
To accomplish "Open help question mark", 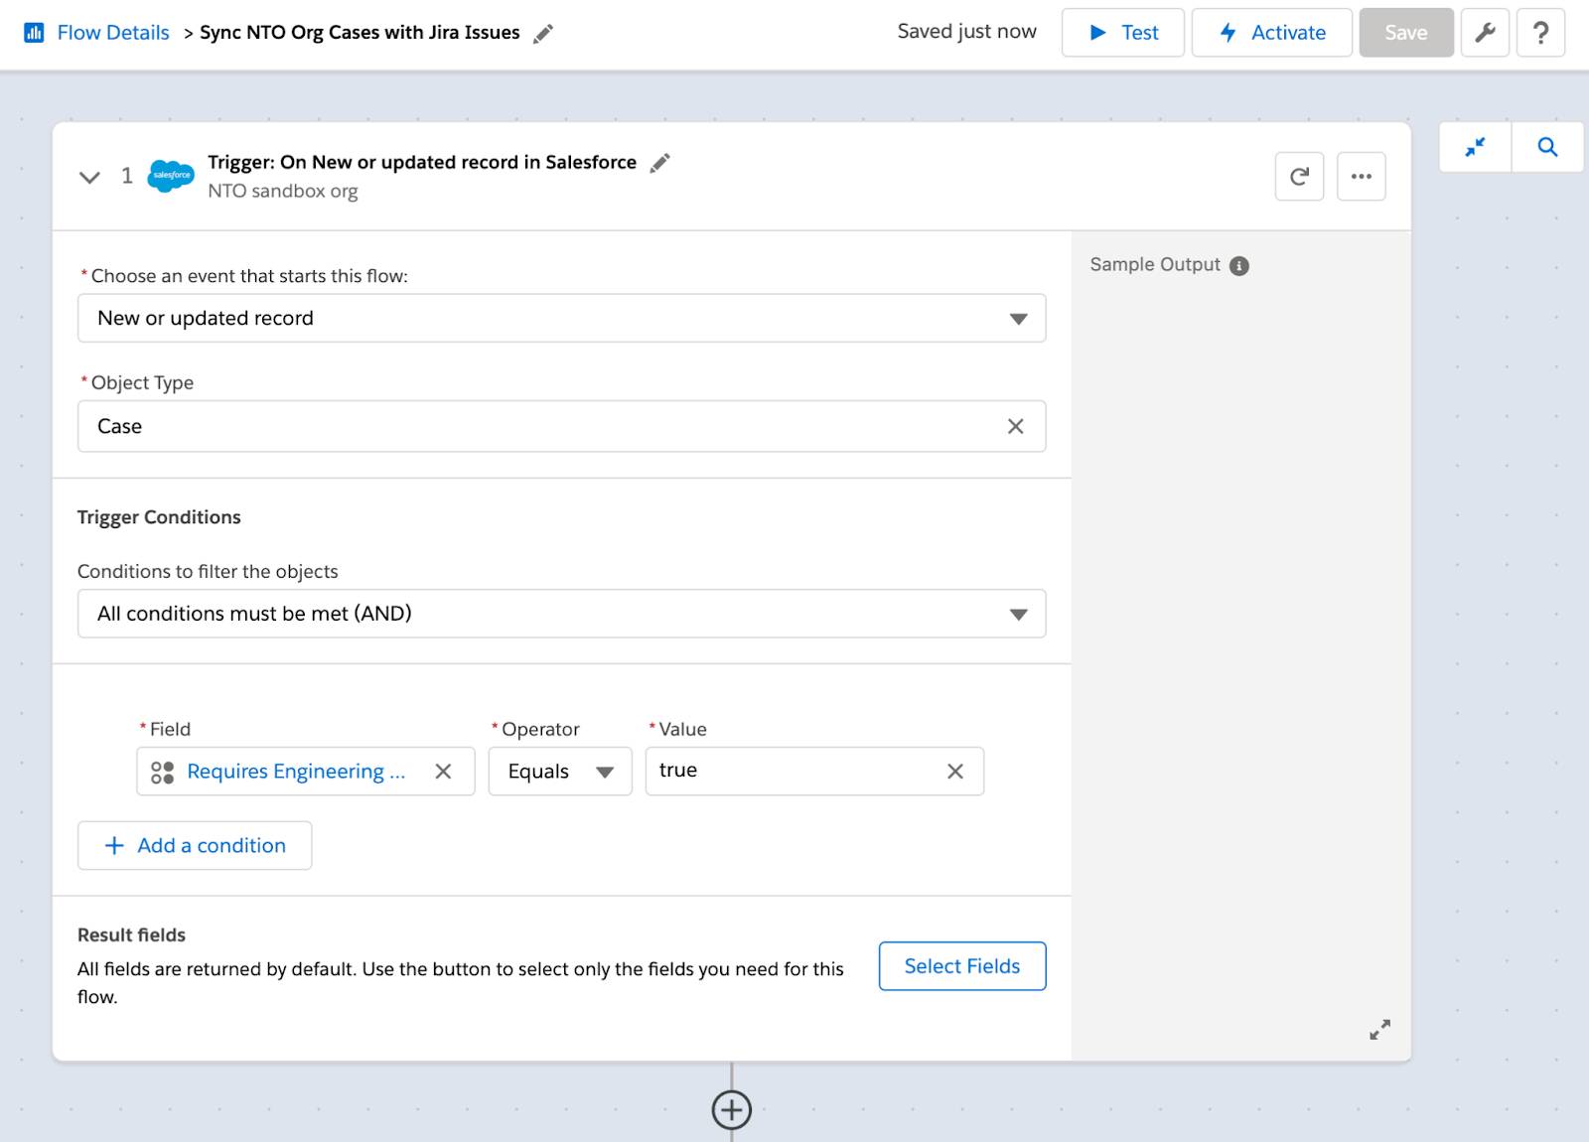I will 1541,33.
